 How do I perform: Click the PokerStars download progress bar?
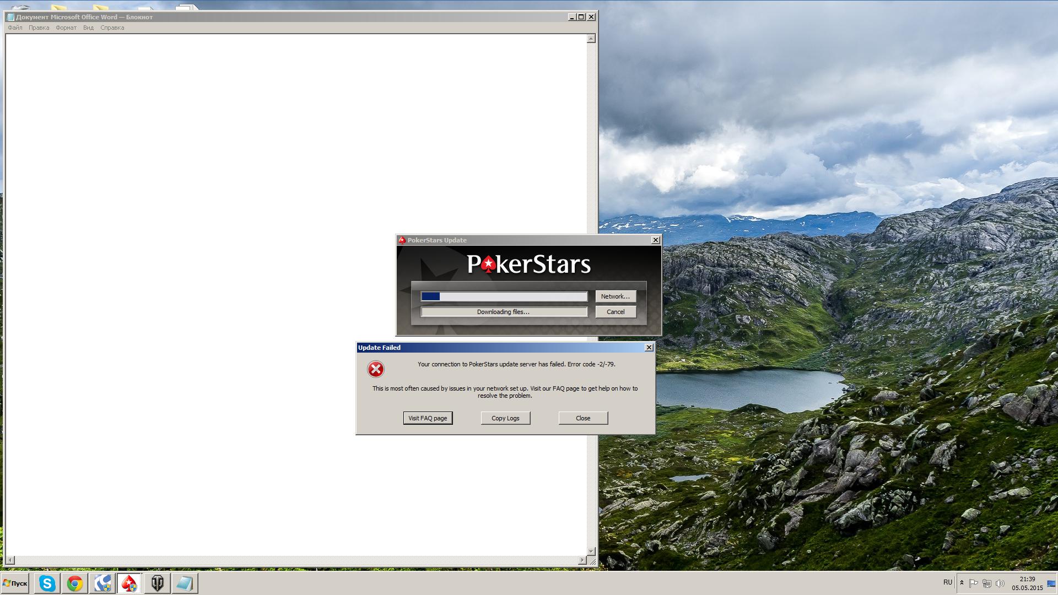[504, 296]
